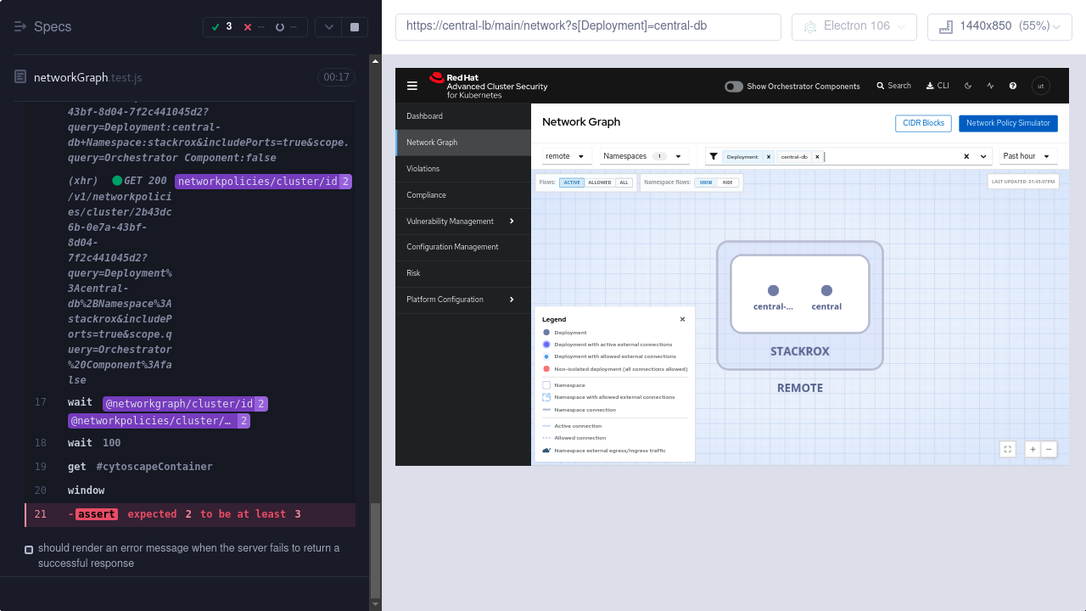1086x611 pixels.
Task: Select ALLOWED flows filter
Action: tap(600, 182)
